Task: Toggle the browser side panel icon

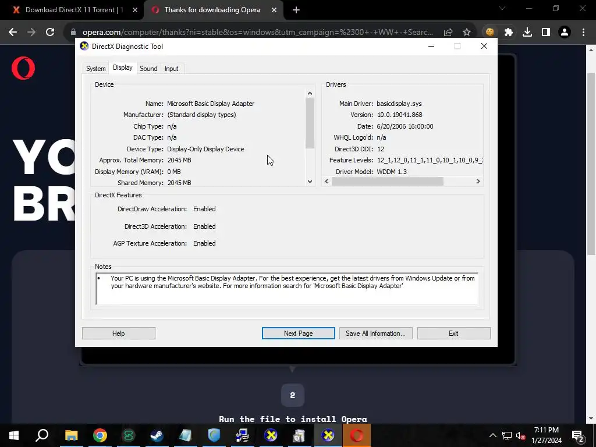Action: [x=546, y=33]
